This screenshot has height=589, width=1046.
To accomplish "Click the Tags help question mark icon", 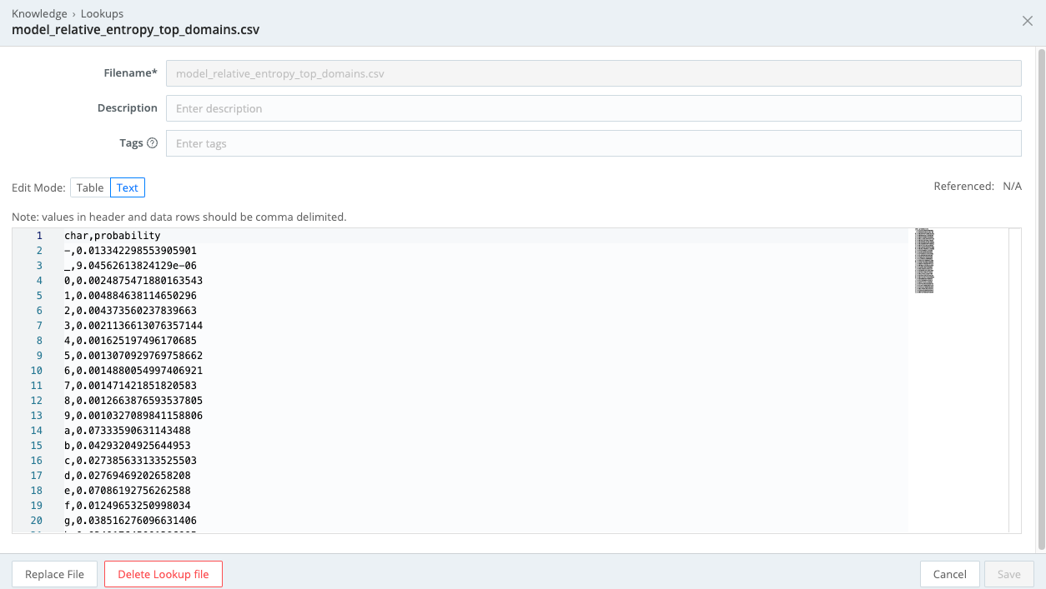I will (x=152, y=143).
